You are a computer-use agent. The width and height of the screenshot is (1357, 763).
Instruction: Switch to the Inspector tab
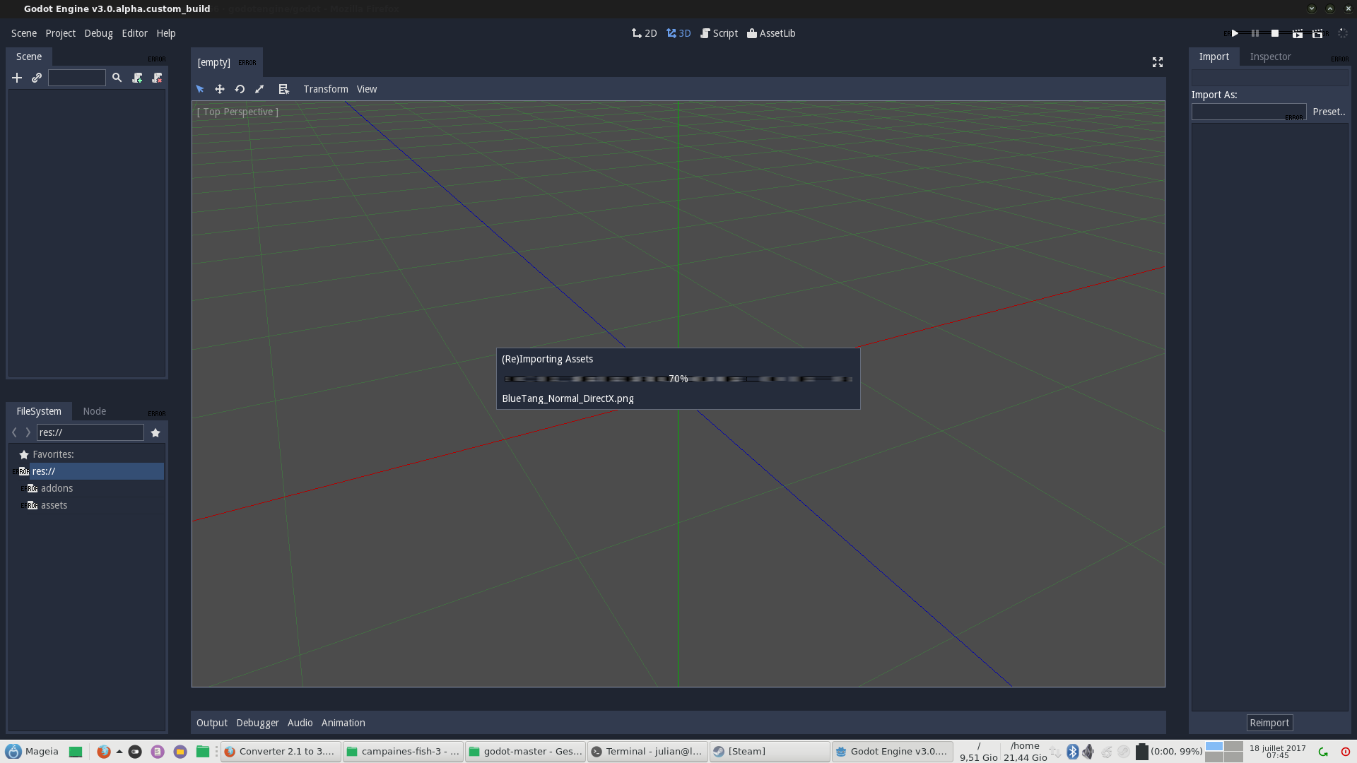pos(1270,57)
